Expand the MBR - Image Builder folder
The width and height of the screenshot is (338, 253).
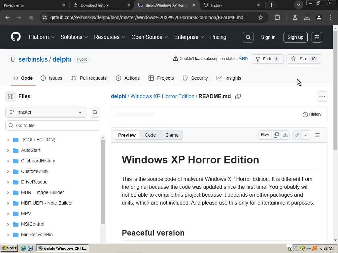[x=8, y=192]
